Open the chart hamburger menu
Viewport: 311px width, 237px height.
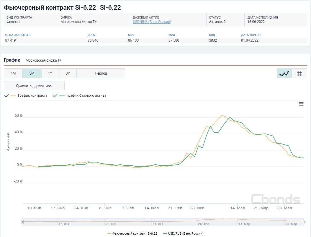[301, 104]
